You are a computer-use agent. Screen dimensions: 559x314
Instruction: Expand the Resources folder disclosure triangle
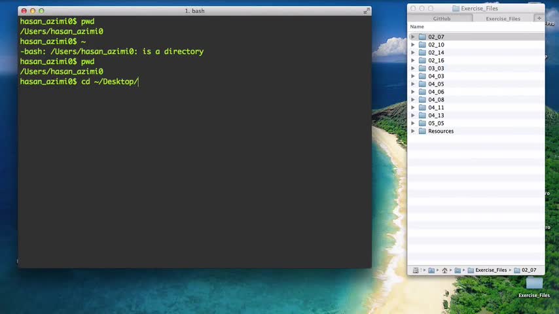413,131
